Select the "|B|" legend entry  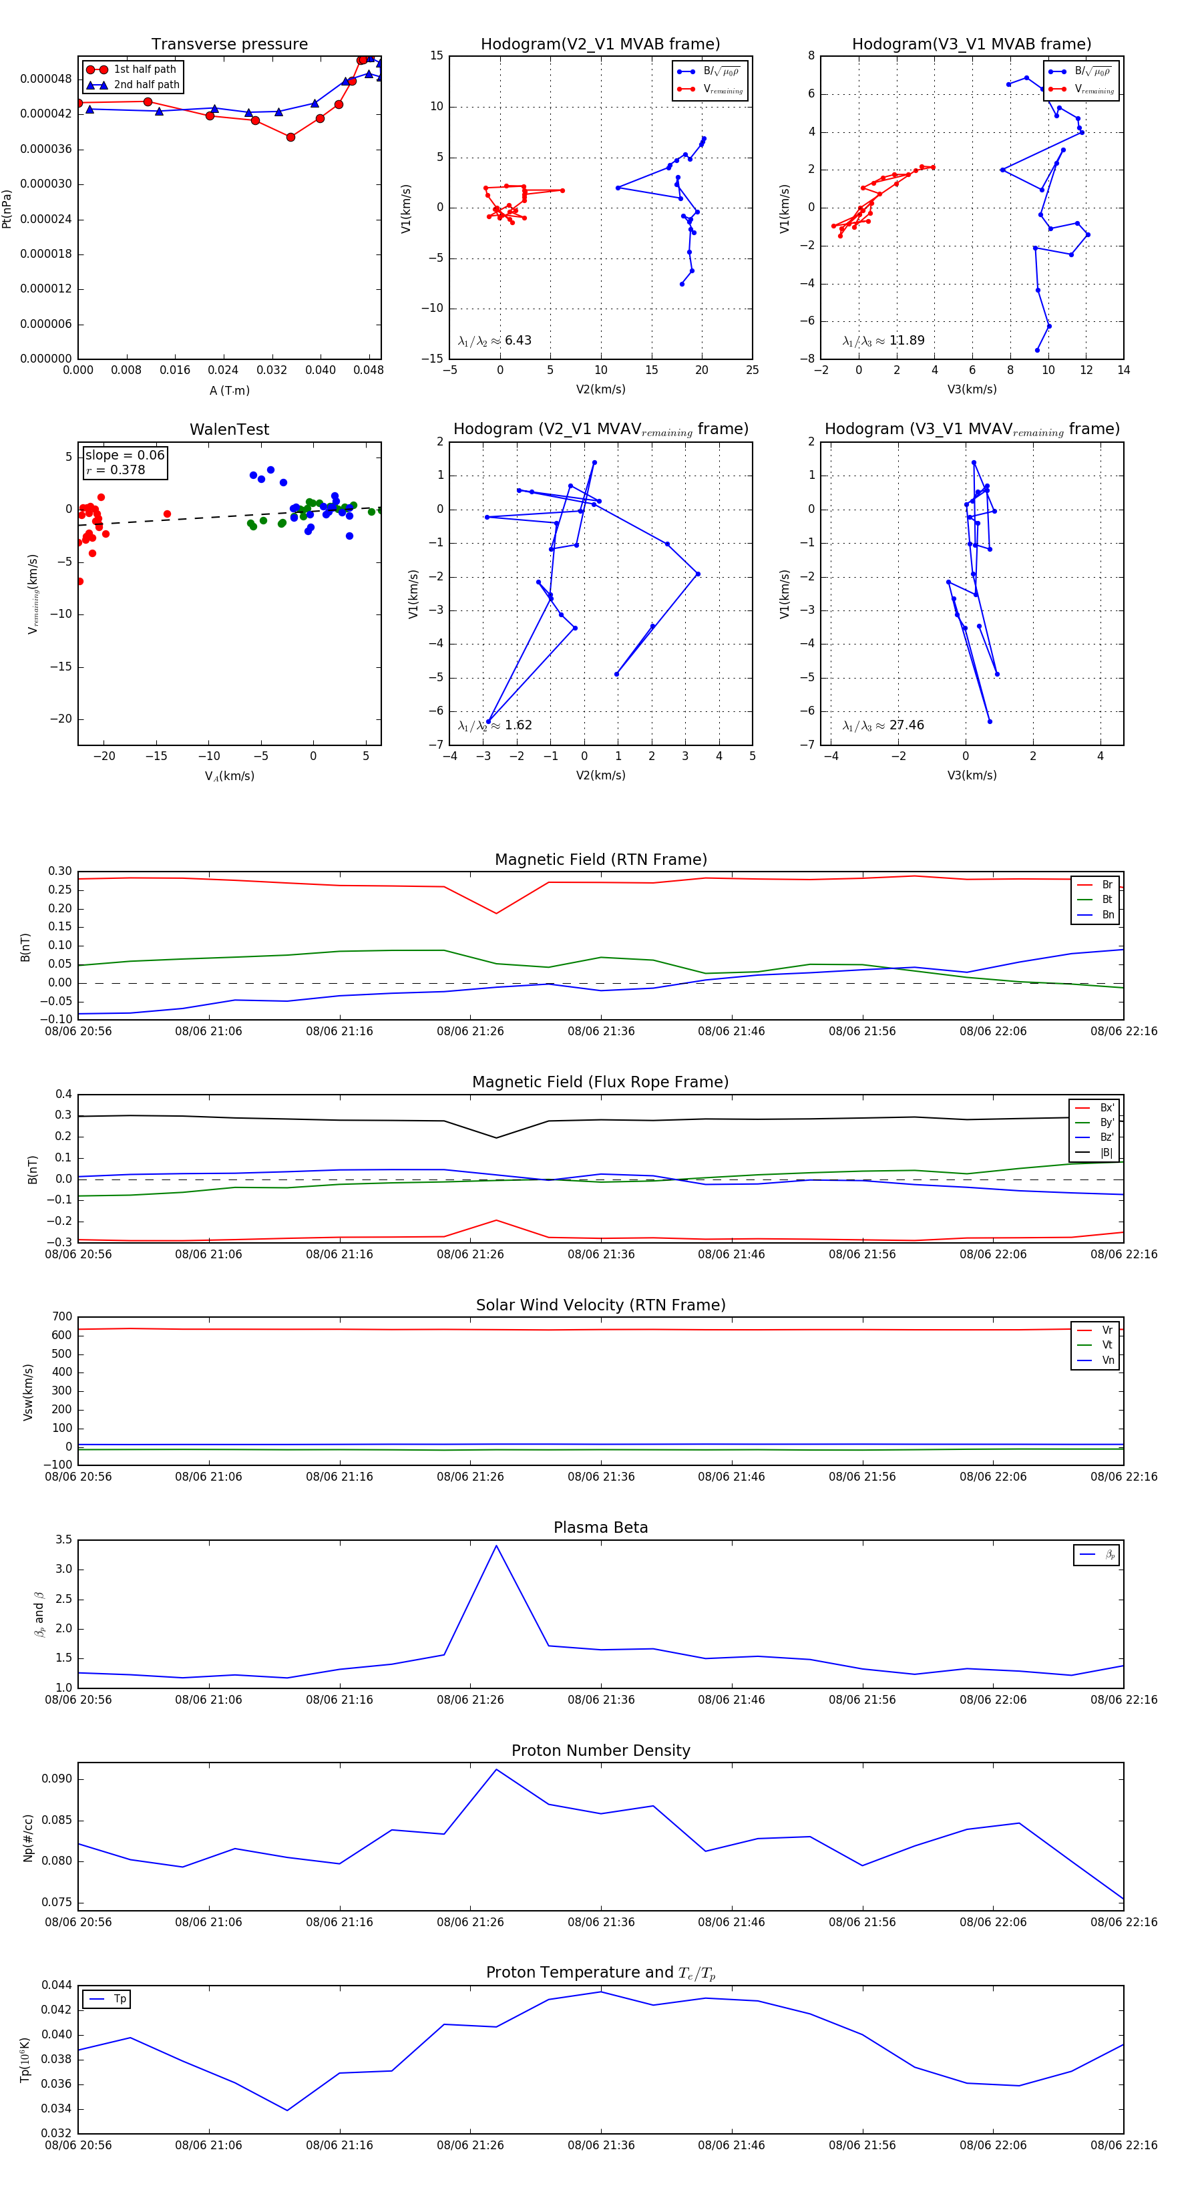point(1095,1153)
